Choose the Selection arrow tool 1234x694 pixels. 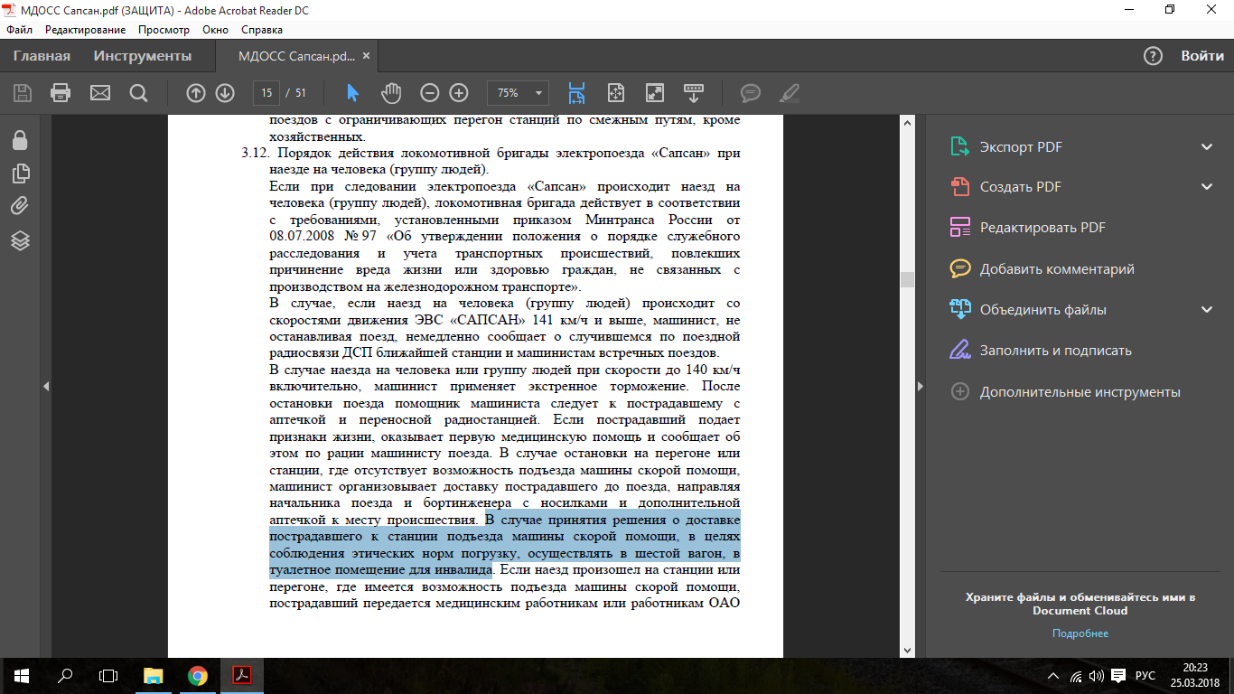coord(352,93)
